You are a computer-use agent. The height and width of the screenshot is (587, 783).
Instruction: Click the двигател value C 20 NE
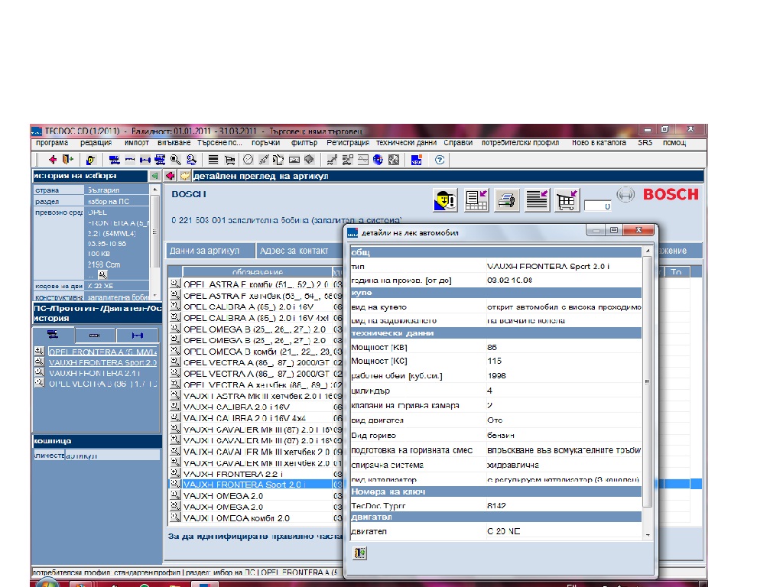[503, 531]
